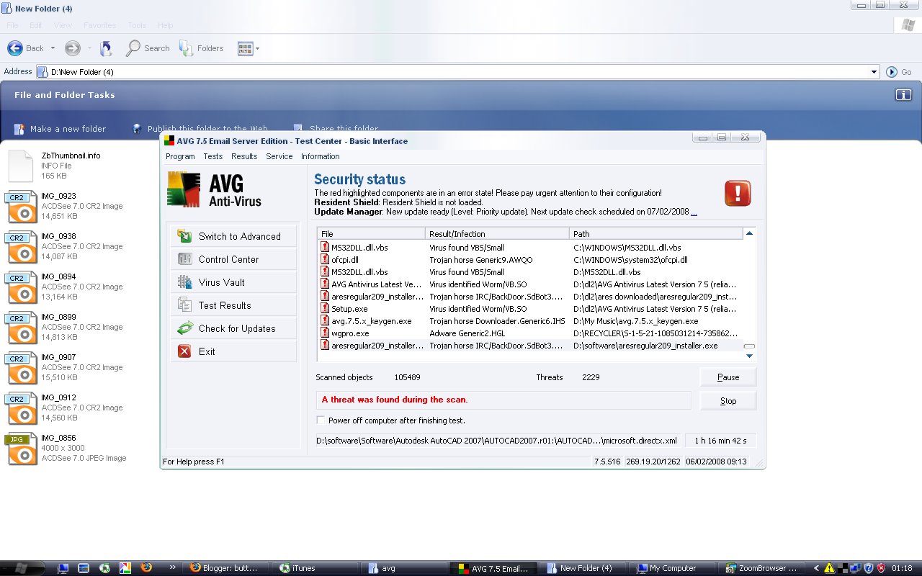Viewport: 922px width, 576px height.
Task: Click Make a new folder link
Action: (x=60, y=129)
